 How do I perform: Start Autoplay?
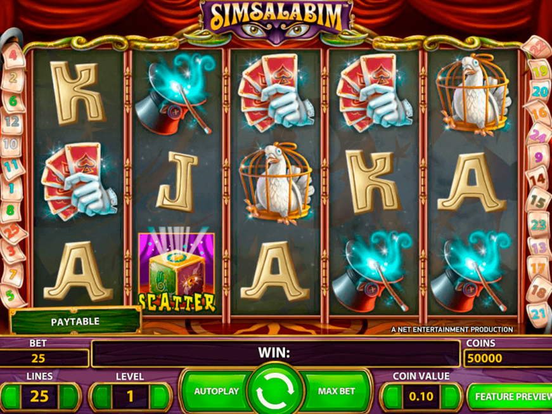pyautogui.click(x=216, y=391)
